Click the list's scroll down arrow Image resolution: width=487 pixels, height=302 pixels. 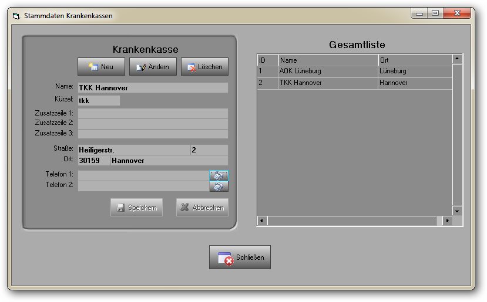(x=457, y=211)
